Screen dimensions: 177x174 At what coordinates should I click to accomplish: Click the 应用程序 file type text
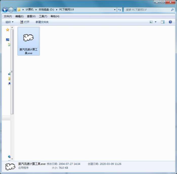23,168
